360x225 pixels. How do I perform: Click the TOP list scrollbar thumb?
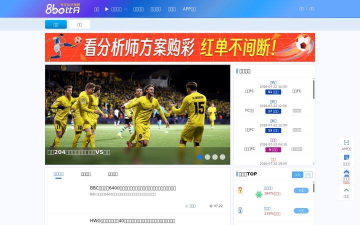[313, 187]
